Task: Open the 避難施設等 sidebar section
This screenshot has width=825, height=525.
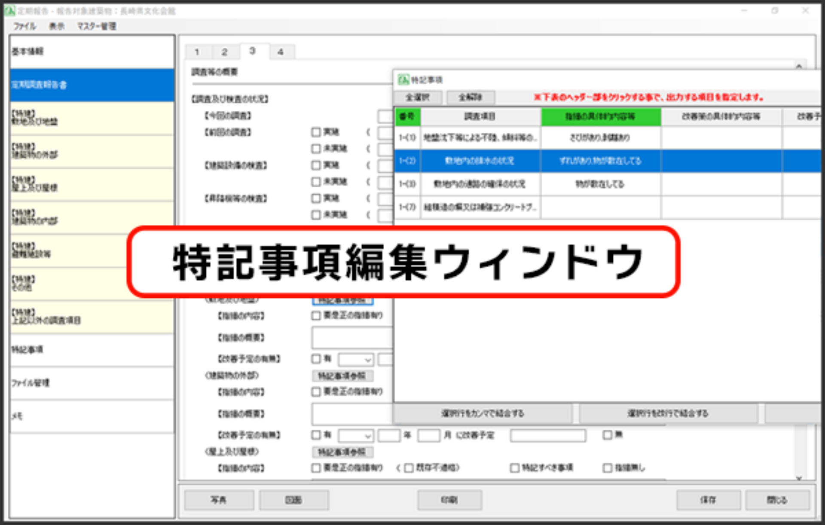Action: click(69, 250)
